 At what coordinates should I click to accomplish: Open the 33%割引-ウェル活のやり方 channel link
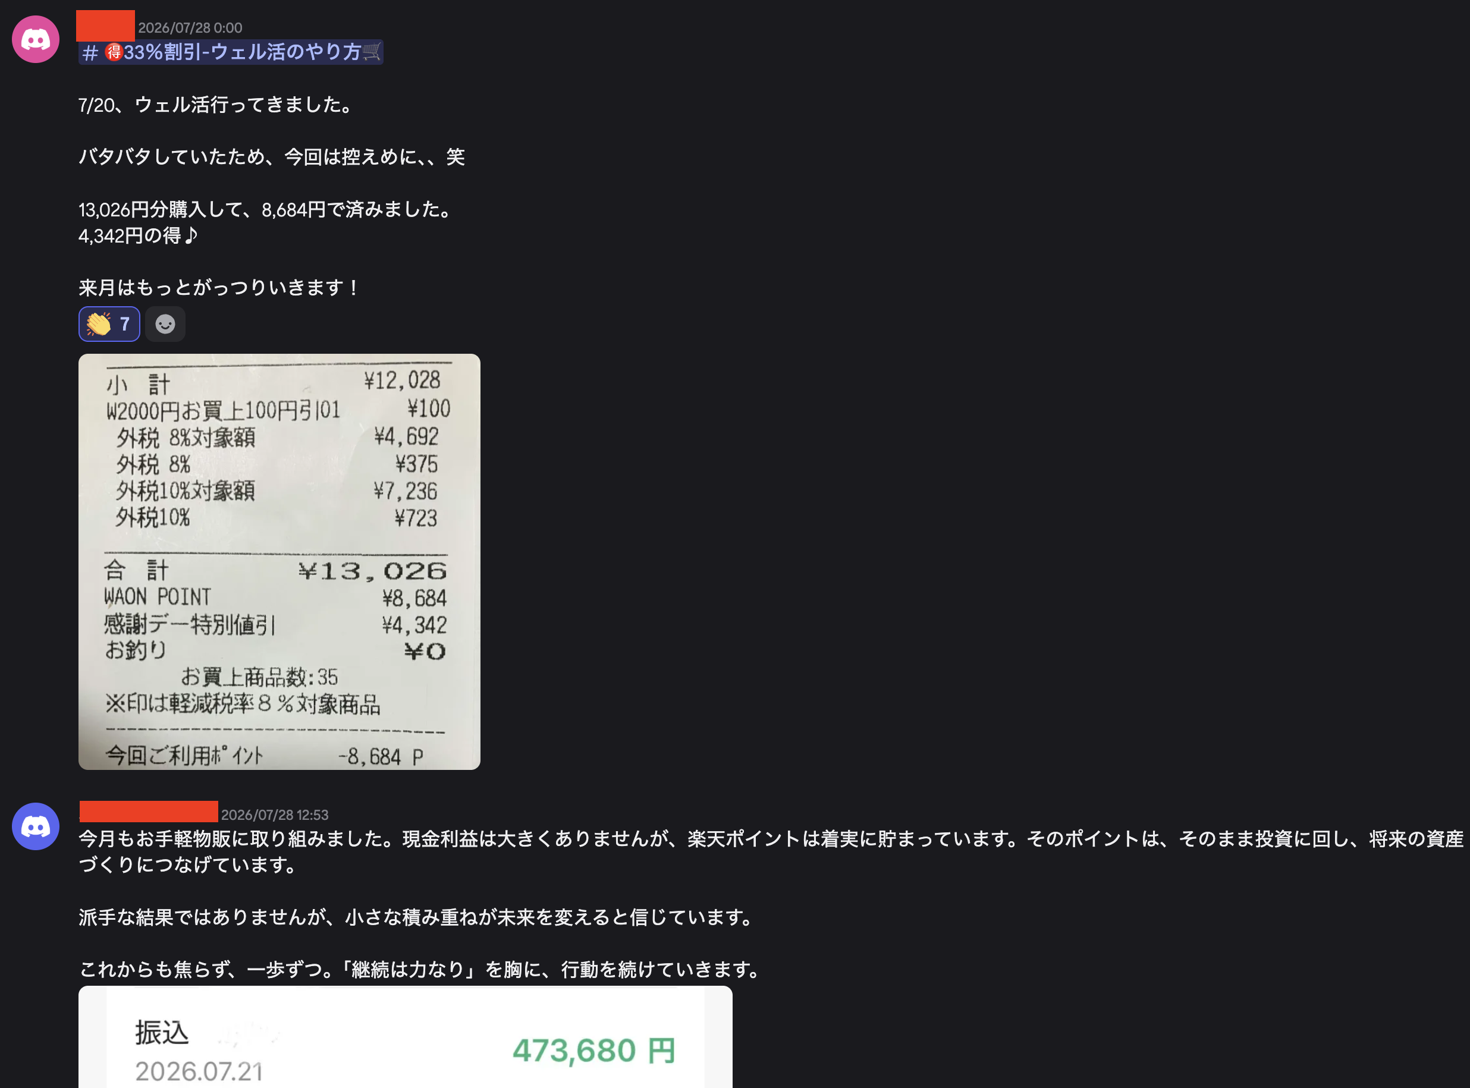(x=231, y=52)
